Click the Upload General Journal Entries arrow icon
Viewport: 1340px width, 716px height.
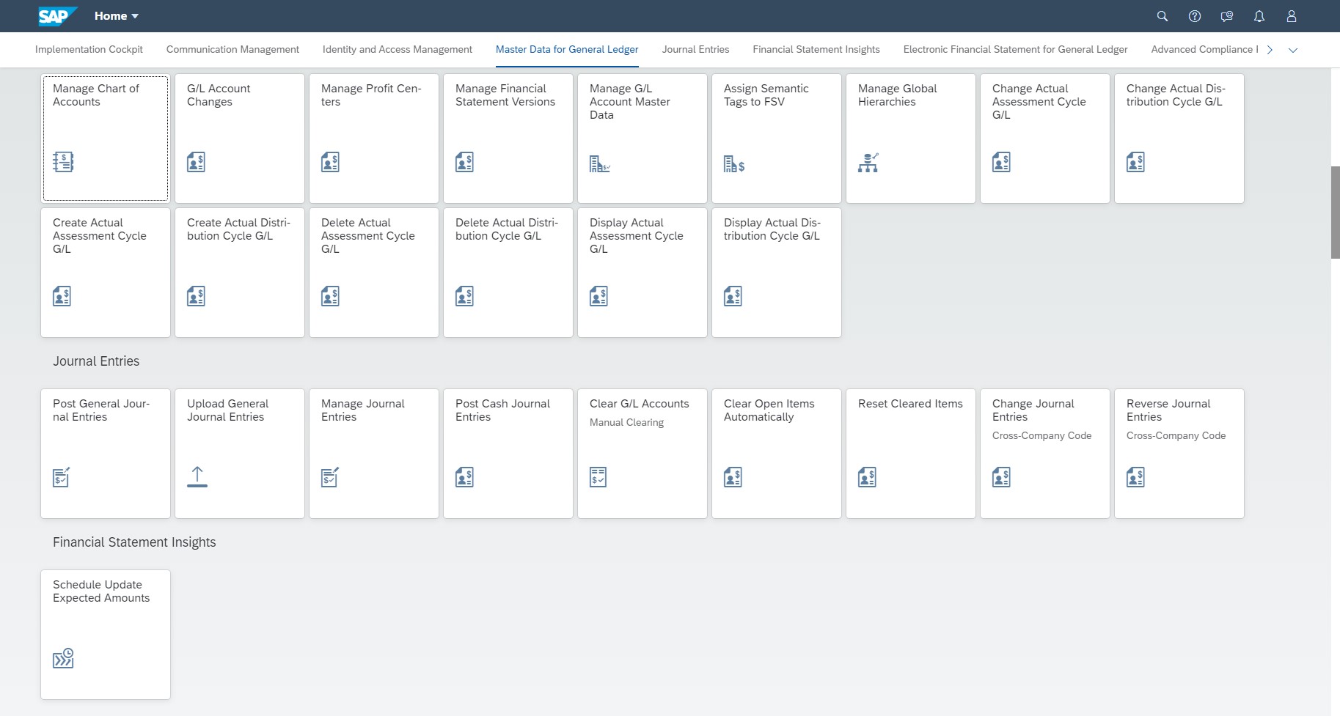coord(197,476)
